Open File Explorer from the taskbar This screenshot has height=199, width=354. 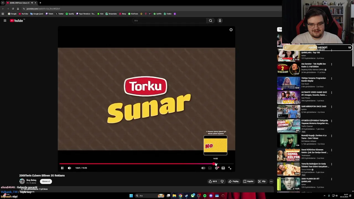[174, 196]
